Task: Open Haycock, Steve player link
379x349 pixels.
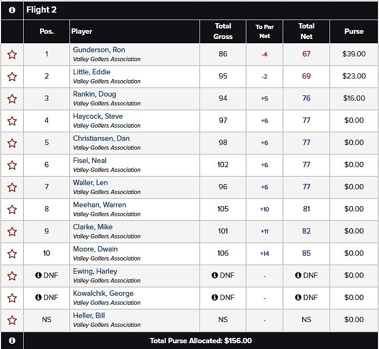Action: (98, 116)
